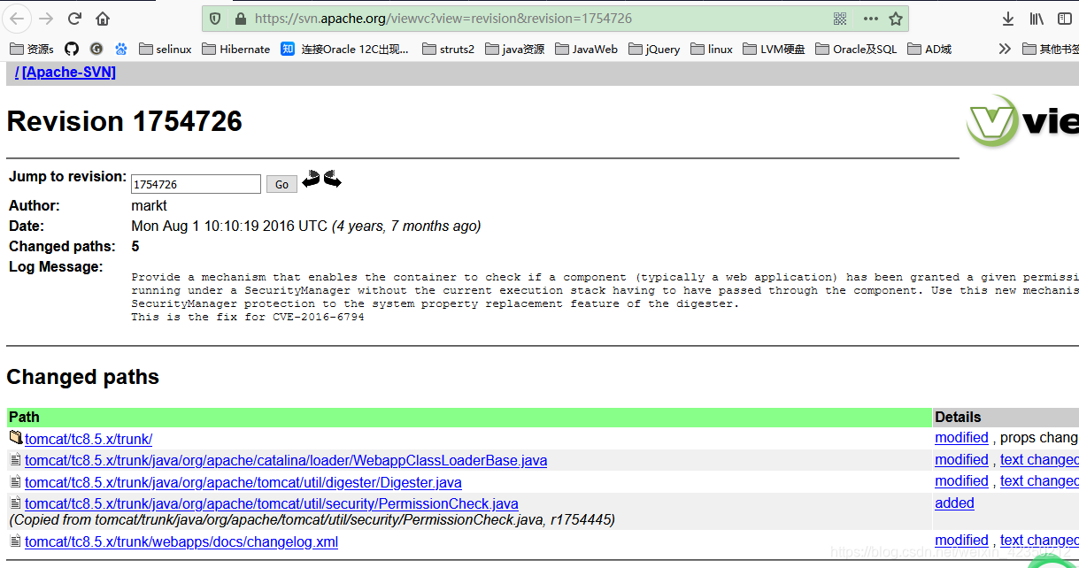Open 连接Oracle 12C出现 Zhihu bookmark
This screenshot has width=1079, height=568.
tap(345, 49)
